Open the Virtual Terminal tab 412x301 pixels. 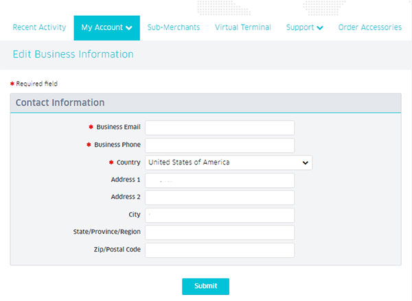tap(243, 27)
